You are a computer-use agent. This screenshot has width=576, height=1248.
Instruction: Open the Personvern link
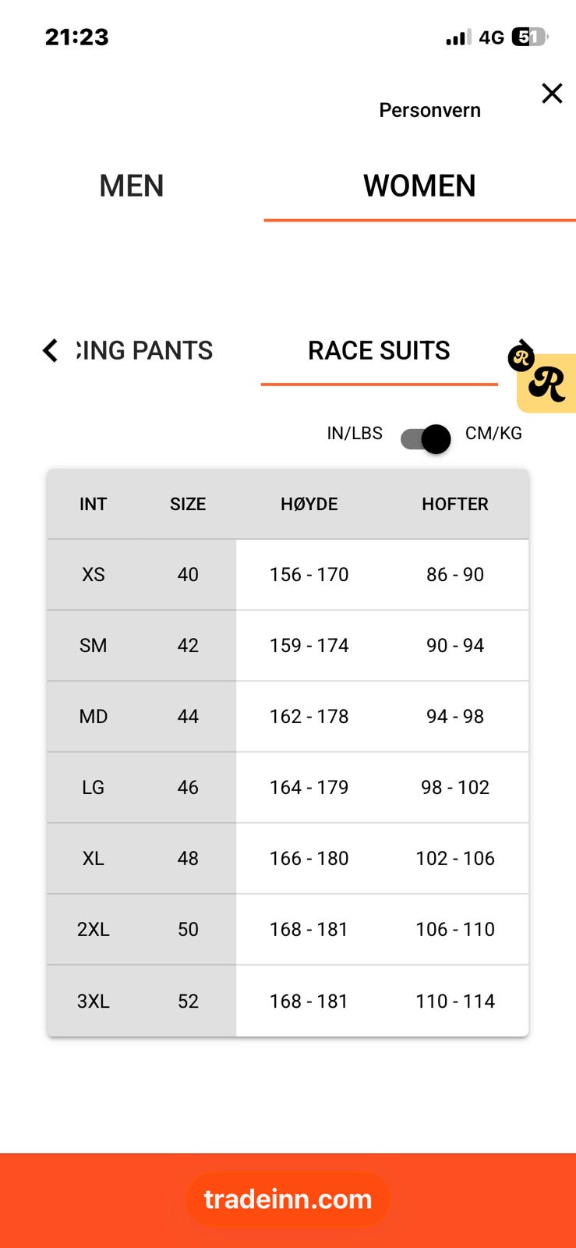[429, 110]
